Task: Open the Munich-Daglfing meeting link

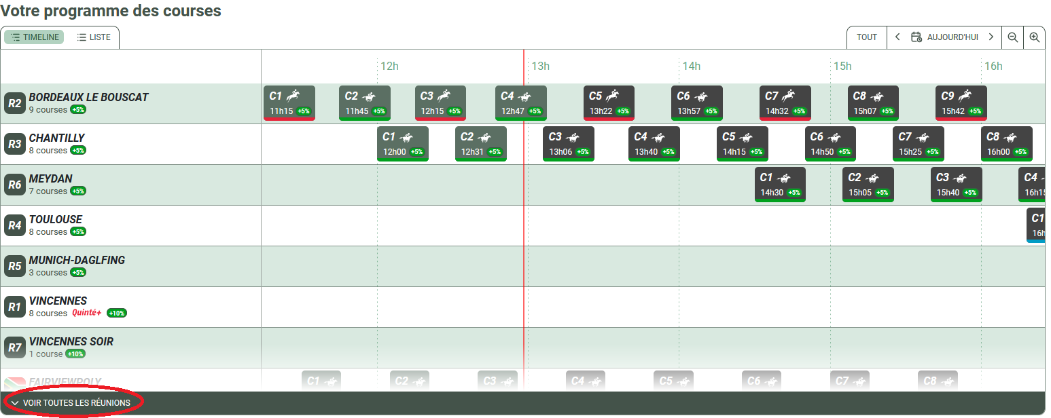Action: coord(77,261)
